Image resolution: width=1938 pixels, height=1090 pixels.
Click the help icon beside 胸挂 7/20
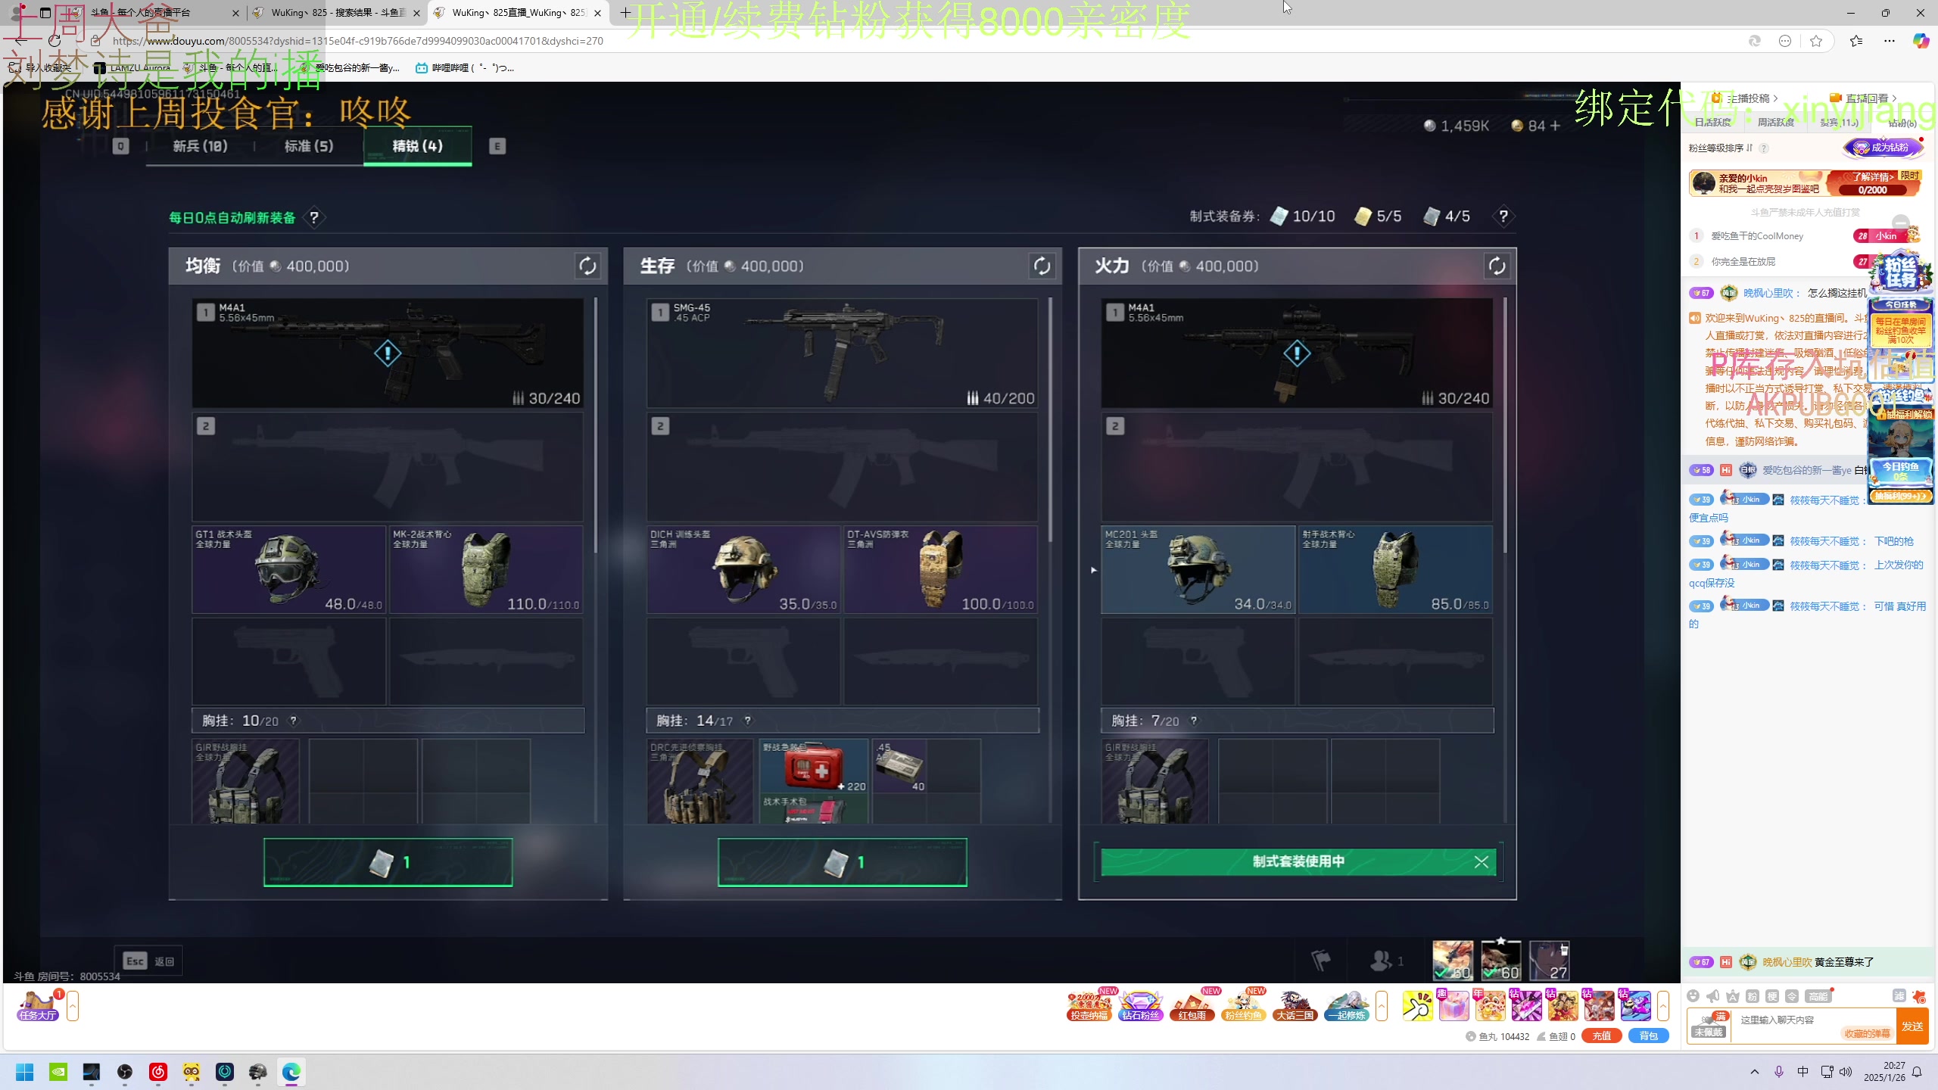point(1194,721)
